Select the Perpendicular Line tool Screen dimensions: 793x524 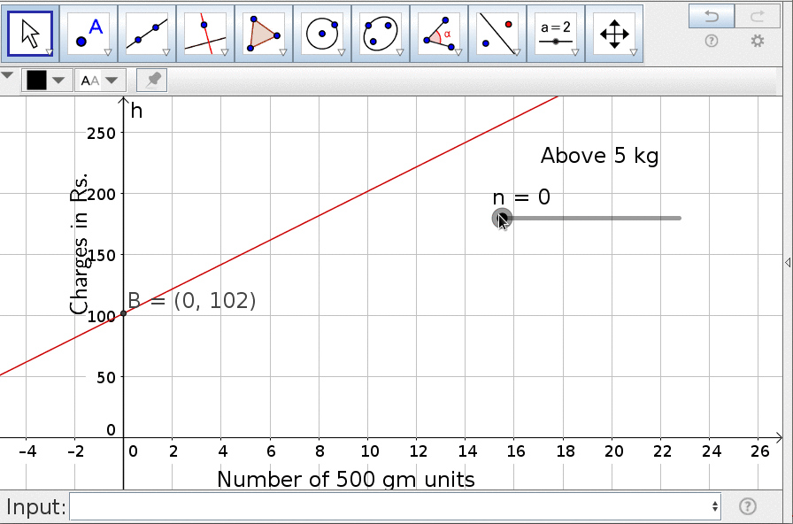pos(204,31)
